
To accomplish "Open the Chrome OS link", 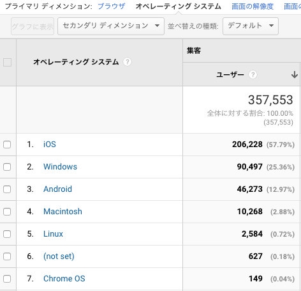I will coord(64,279).
